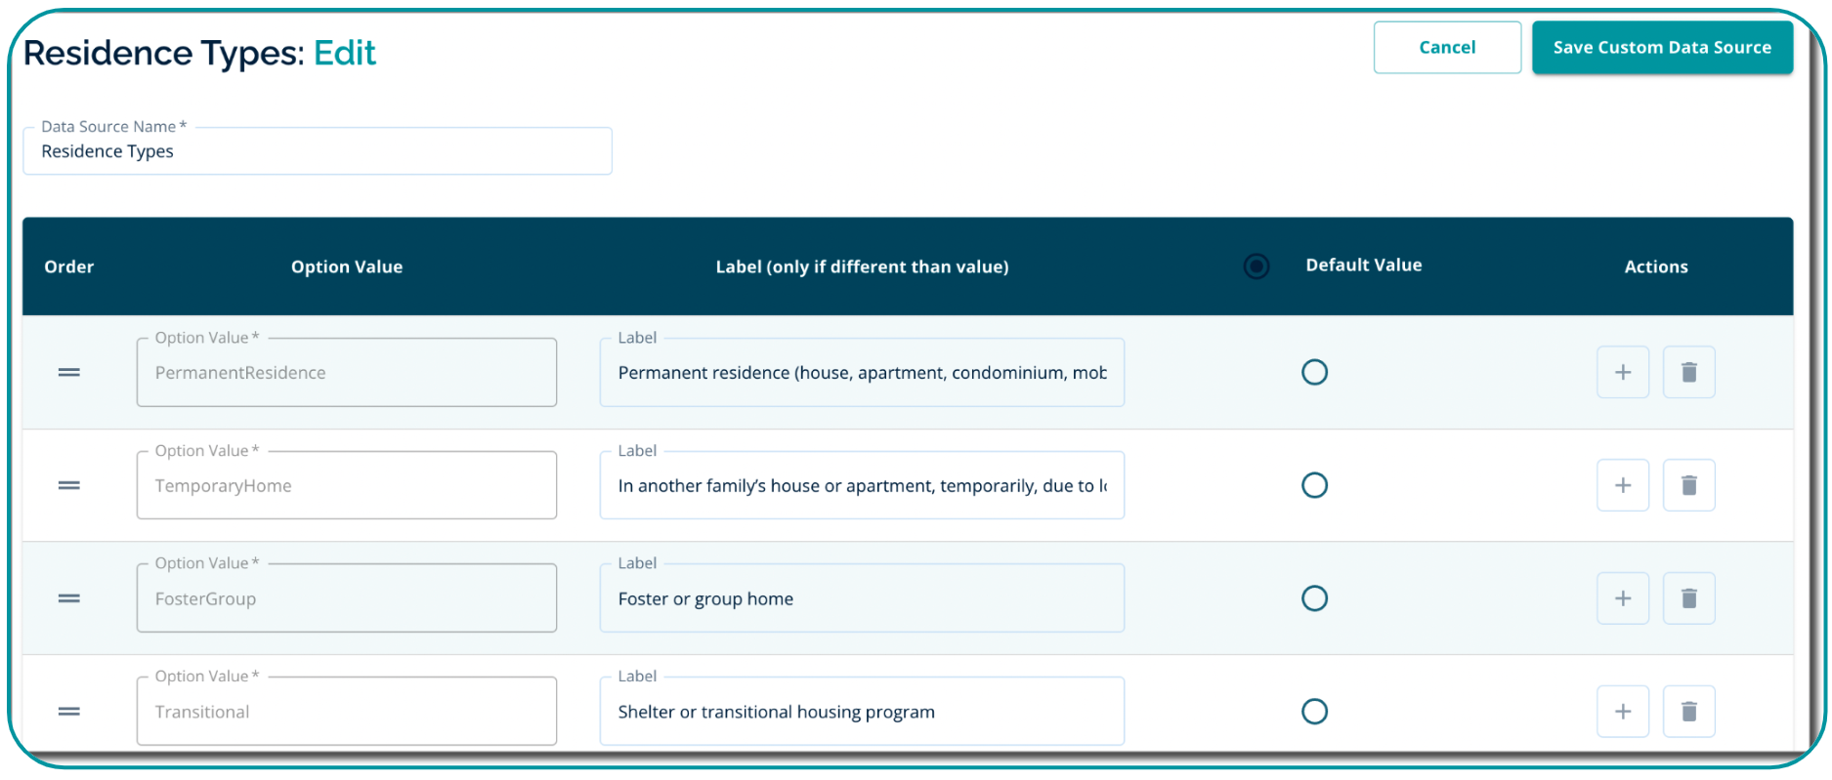This screenshot has height=780, width=1832.
Task: Delete the TemporaryHome option row
Action: pos(1688,485)
